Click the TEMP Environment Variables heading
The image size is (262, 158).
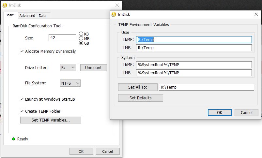pyautogui.click(x=144, y=24)
